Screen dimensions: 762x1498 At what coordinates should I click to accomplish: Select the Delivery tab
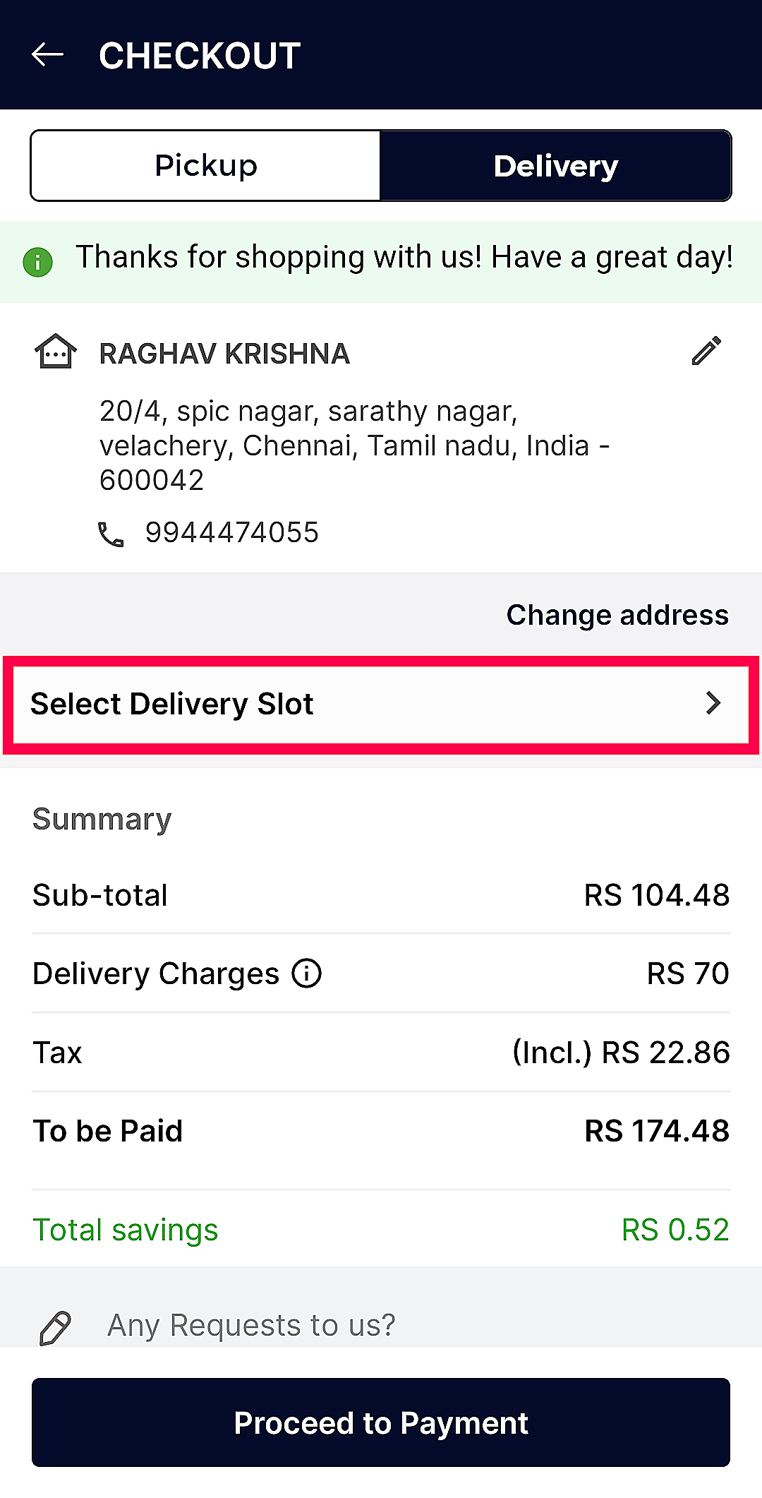[555, 166]
